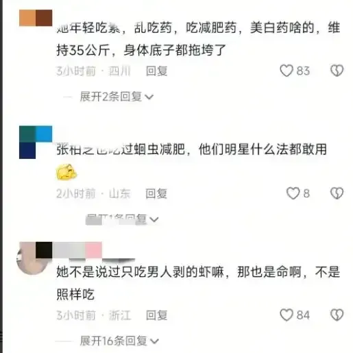The width and height of the screenshot is (353, 353).
Task: Reply to the Sichuan comment via 回复
Action: click(x=156, y=71)
